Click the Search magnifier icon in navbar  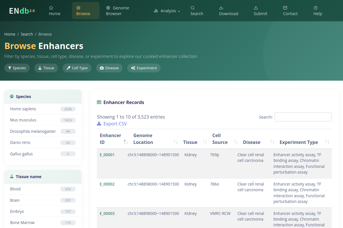[193, 8]
